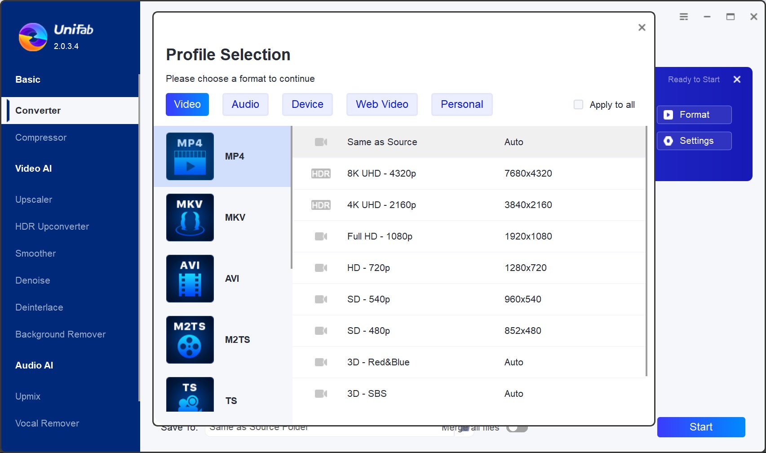The image size is (766, 453).
Task: Click the Format button
Action: pyautogui.click(x=694, y=115)
